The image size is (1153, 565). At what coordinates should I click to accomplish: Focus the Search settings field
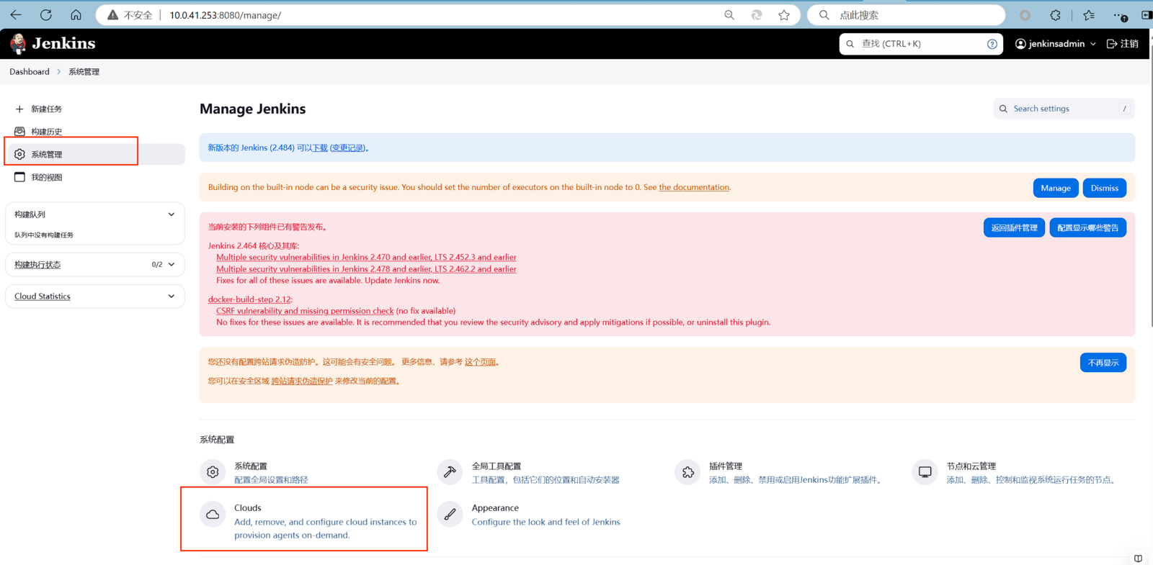(x=1064, y=109)
